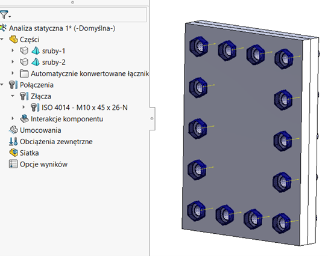The height and width of the screenshot is (256, 328).
Task: Click the Umocowania fixtures icon
Action: coord(13,130)
